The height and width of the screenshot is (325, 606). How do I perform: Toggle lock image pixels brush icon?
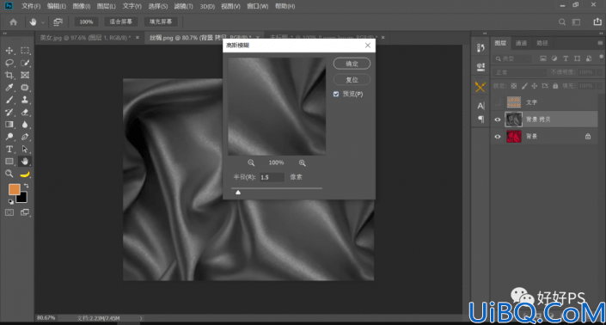pos(524,86)
